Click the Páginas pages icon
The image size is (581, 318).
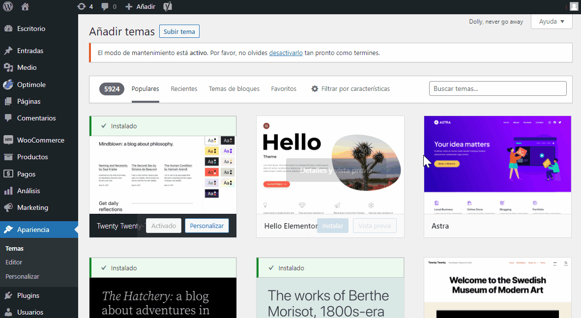pos(8,101)
